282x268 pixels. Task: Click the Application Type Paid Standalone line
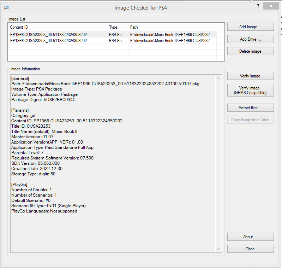point(52,147)
